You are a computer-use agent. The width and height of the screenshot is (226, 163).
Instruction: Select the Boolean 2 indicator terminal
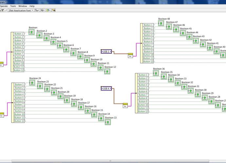[39, 35]
